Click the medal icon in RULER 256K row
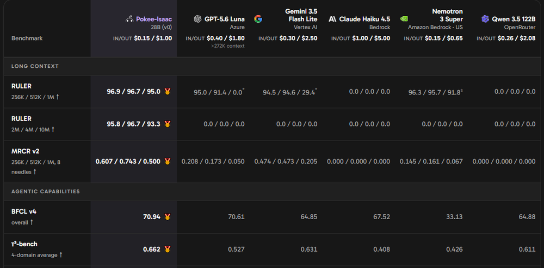 click(168, 92)
